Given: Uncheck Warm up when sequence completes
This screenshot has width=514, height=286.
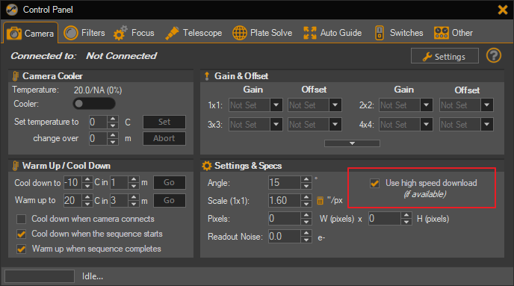Looking at the screenshot, I should point(22,249).
